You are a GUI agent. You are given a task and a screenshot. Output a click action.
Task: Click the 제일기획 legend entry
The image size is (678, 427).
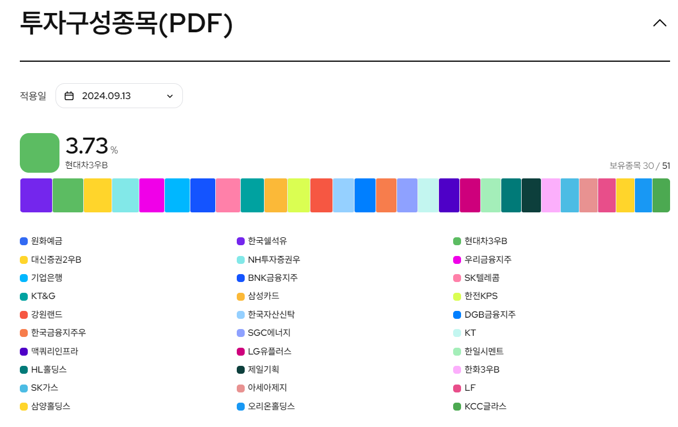tap(258, 369)
